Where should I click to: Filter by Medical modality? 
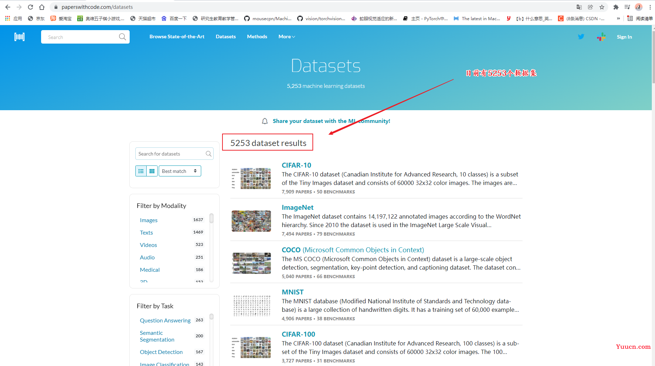tap(150, 270)
